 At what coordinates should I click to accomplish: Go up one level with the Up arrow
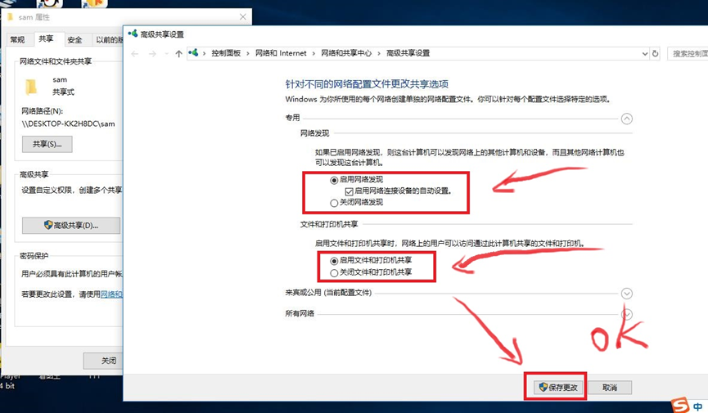pos(178,54)
